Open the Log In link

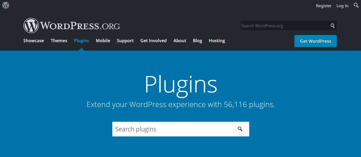pos(343,6)
